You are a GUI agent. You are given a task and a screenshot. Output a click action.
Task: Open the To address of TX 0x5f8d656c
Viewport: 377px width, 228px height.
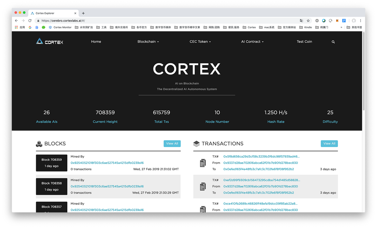[x=259, y=169]
